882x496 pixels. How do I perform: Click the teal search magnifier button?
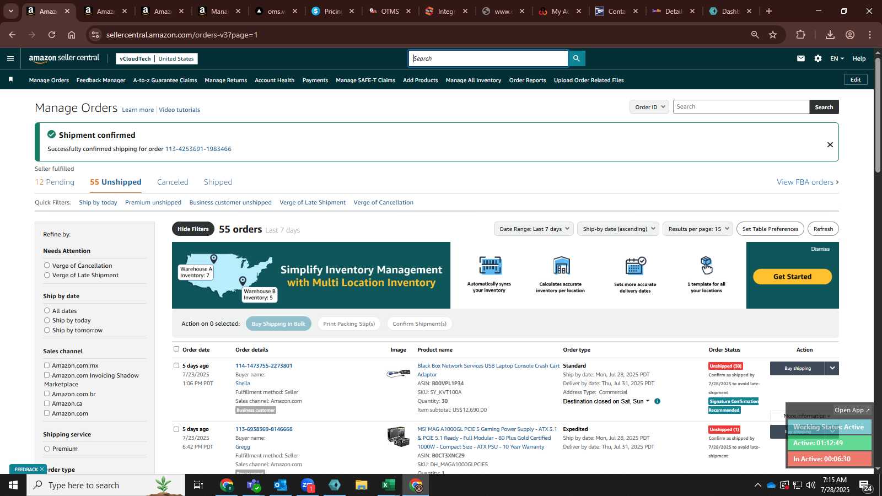coord(577,58)
